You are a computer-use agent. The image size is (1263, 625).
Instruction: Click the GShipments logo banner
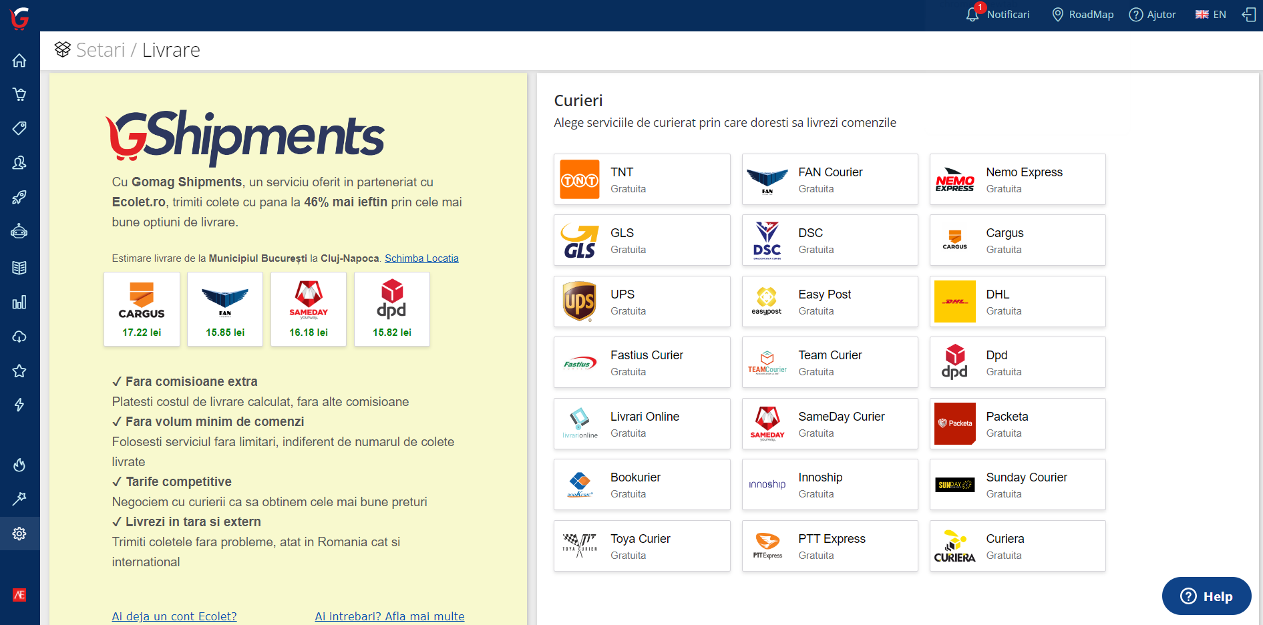245,138
